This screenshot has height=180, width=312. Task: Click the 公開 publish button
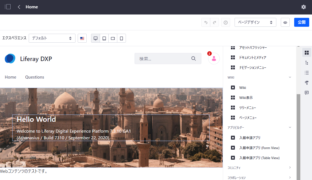point(301,22)
